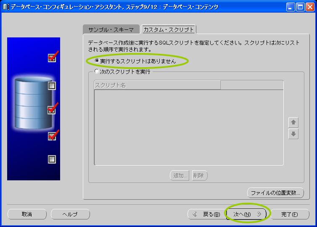
Task: Finish wizard with 完了(F) button
Action: coord(290,214)
